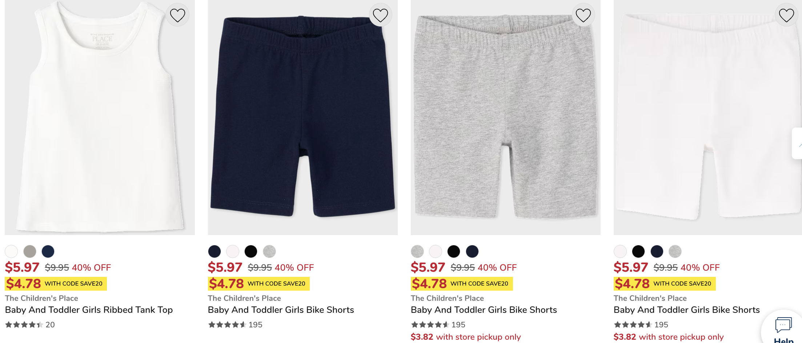The width and height of the screenshot is (802, 343).
Task: Select white swatch under gray Bike Shorts
Action: click(x=436, y=251)
